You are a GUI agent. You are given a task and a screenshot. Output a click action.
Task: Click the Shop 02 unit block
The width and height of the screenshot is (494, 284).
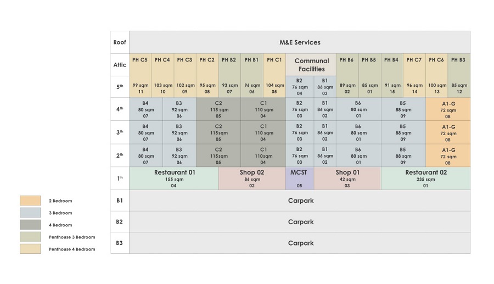[252, 179]
